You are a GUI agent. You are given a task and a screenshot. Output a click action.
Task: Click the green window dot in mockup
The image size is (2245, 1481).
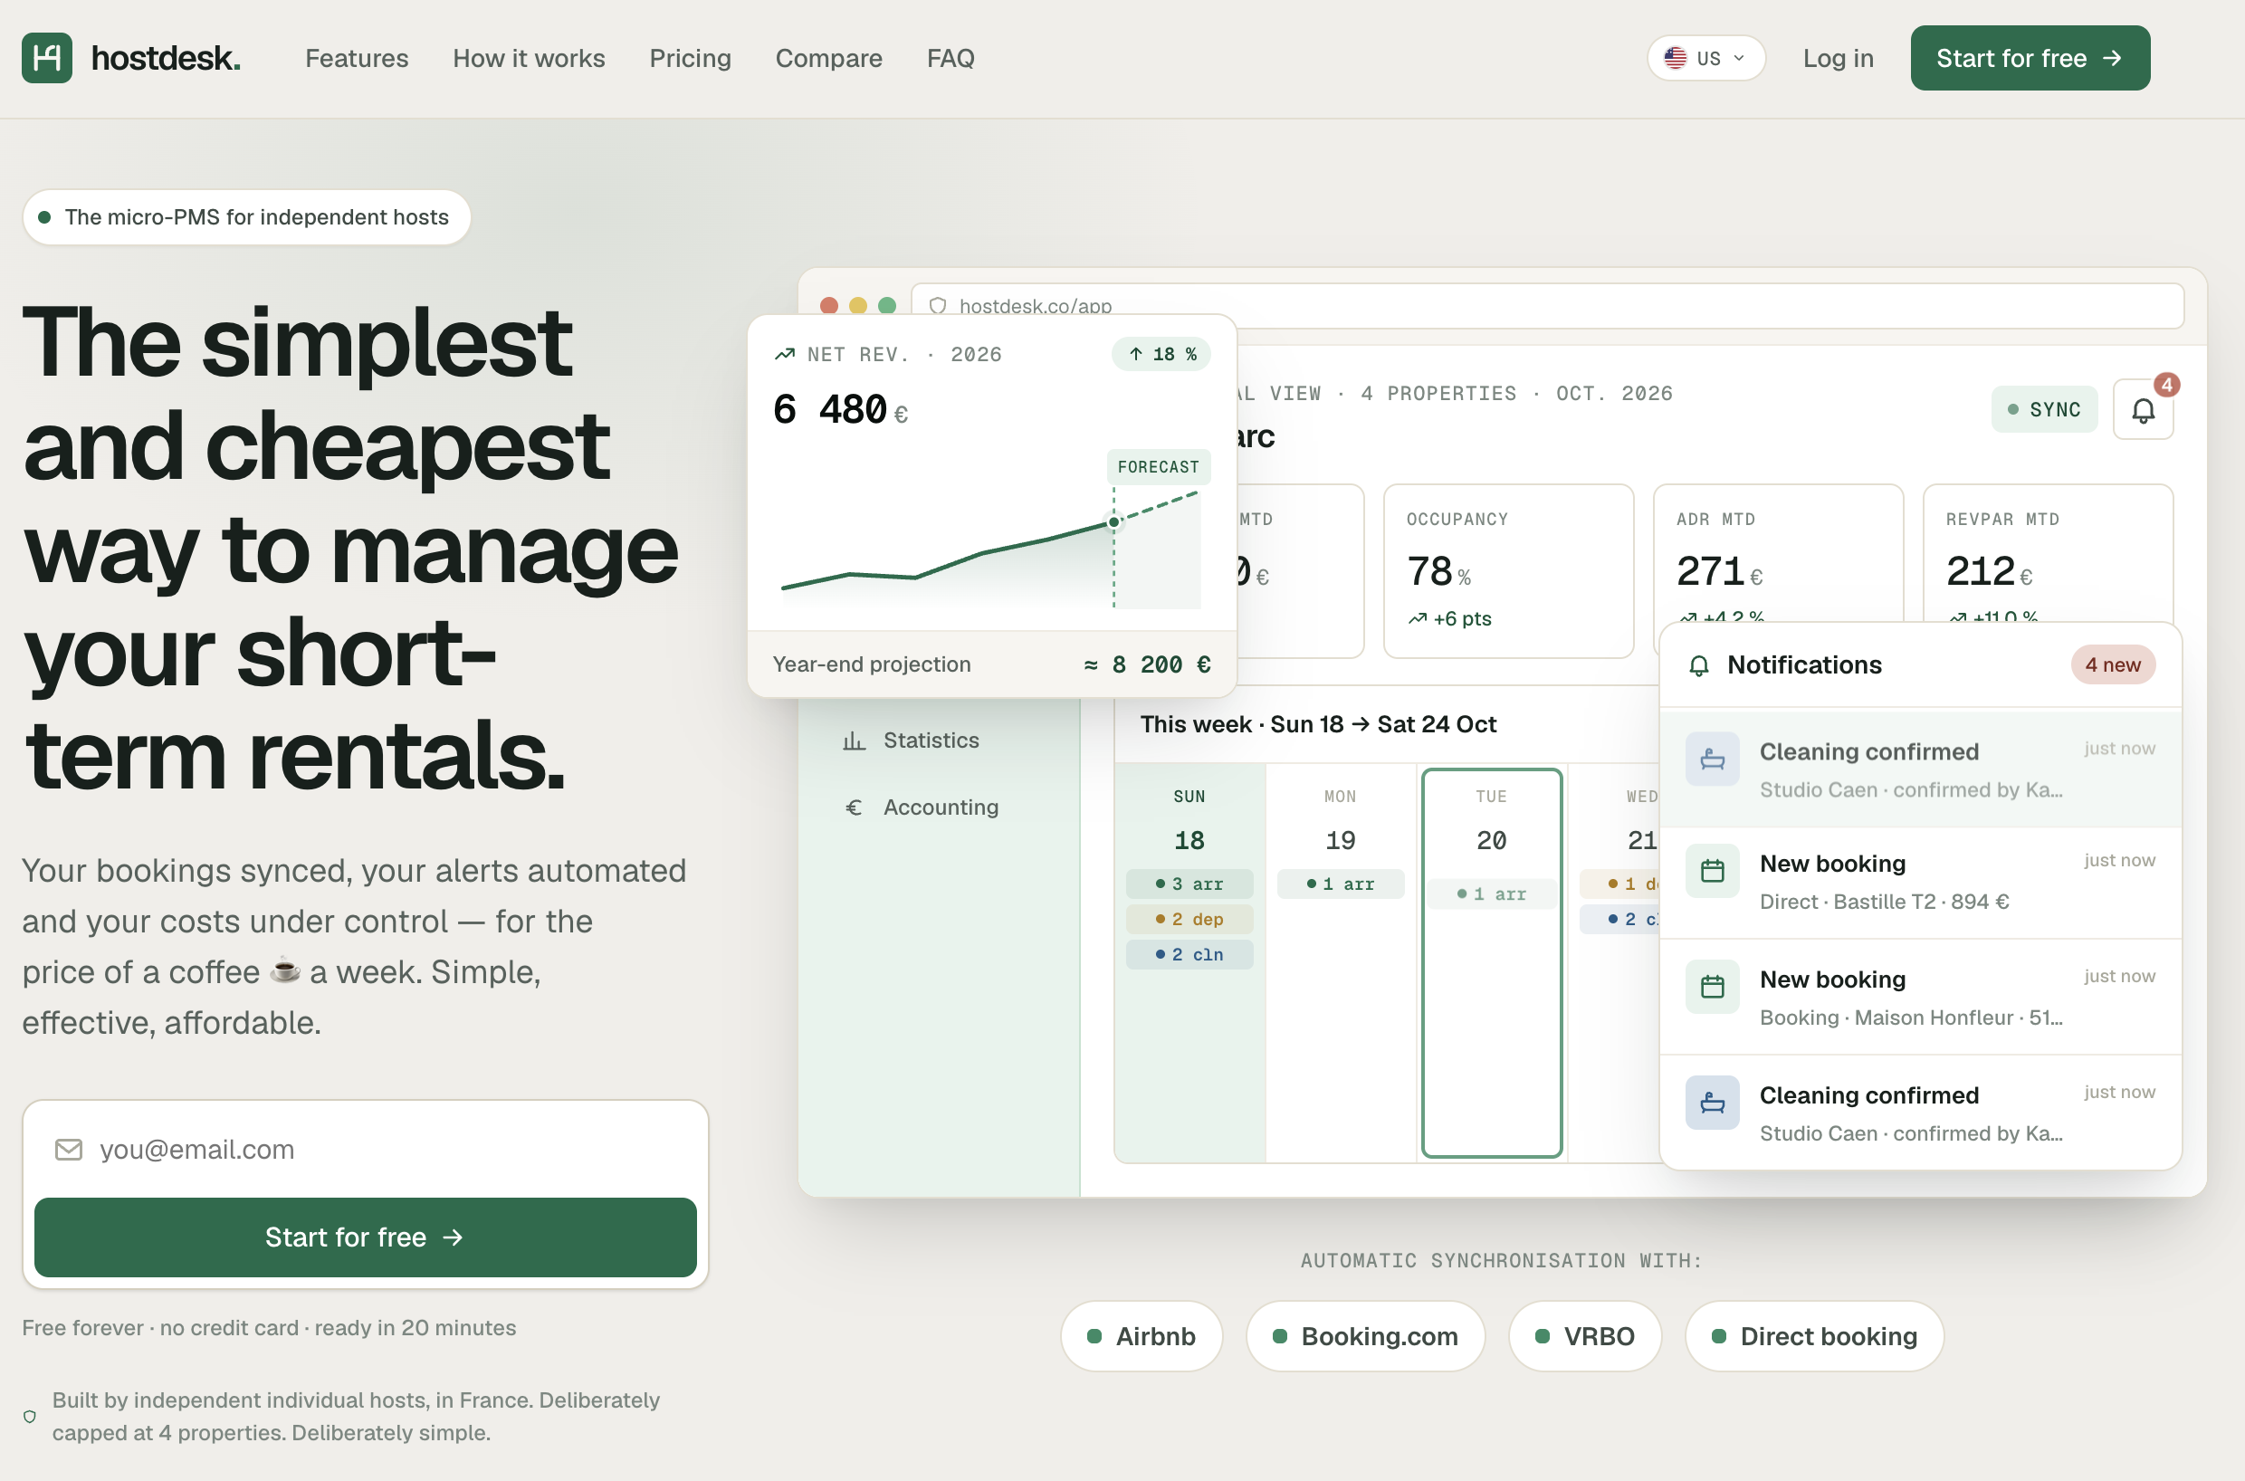point(887,306)
